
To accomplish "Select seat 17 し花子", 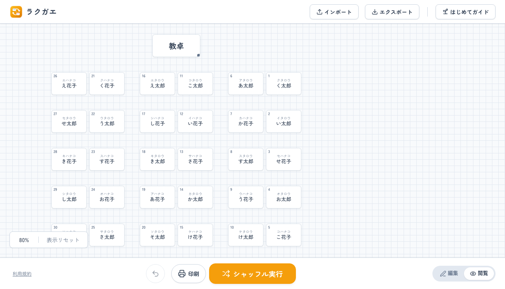I will click(157, 121).
